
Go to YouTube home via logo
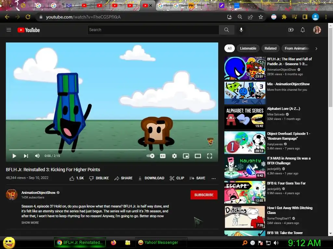point(29,30)
